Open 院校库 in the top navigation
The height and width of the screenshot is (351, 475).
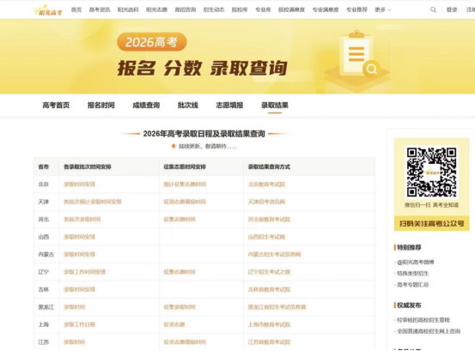[x=240, y=9]
